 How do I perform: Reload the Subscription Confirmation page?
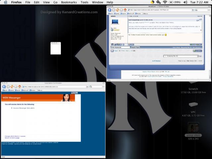12,86
